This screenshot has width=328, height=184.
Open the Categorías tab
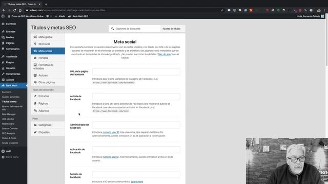(x=48, y=125)
